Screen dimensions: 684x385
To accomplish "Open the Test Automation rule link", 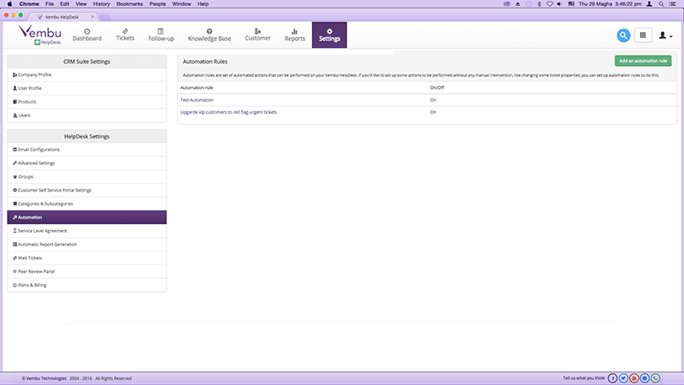I will pyautogui.click(x=197, y=100).
